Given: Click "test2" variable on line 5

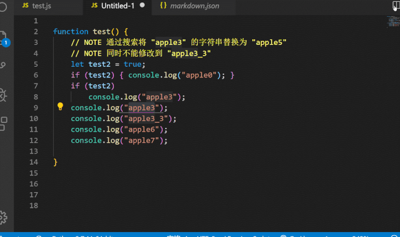Looking at the screenshot, I should pos(100,64).
